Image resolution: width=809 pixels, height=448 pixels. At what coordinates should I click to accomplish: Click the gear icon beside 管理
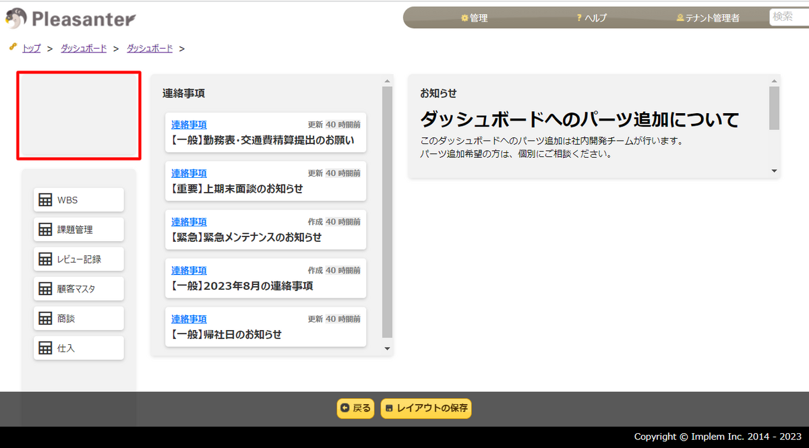click(464, 18)
